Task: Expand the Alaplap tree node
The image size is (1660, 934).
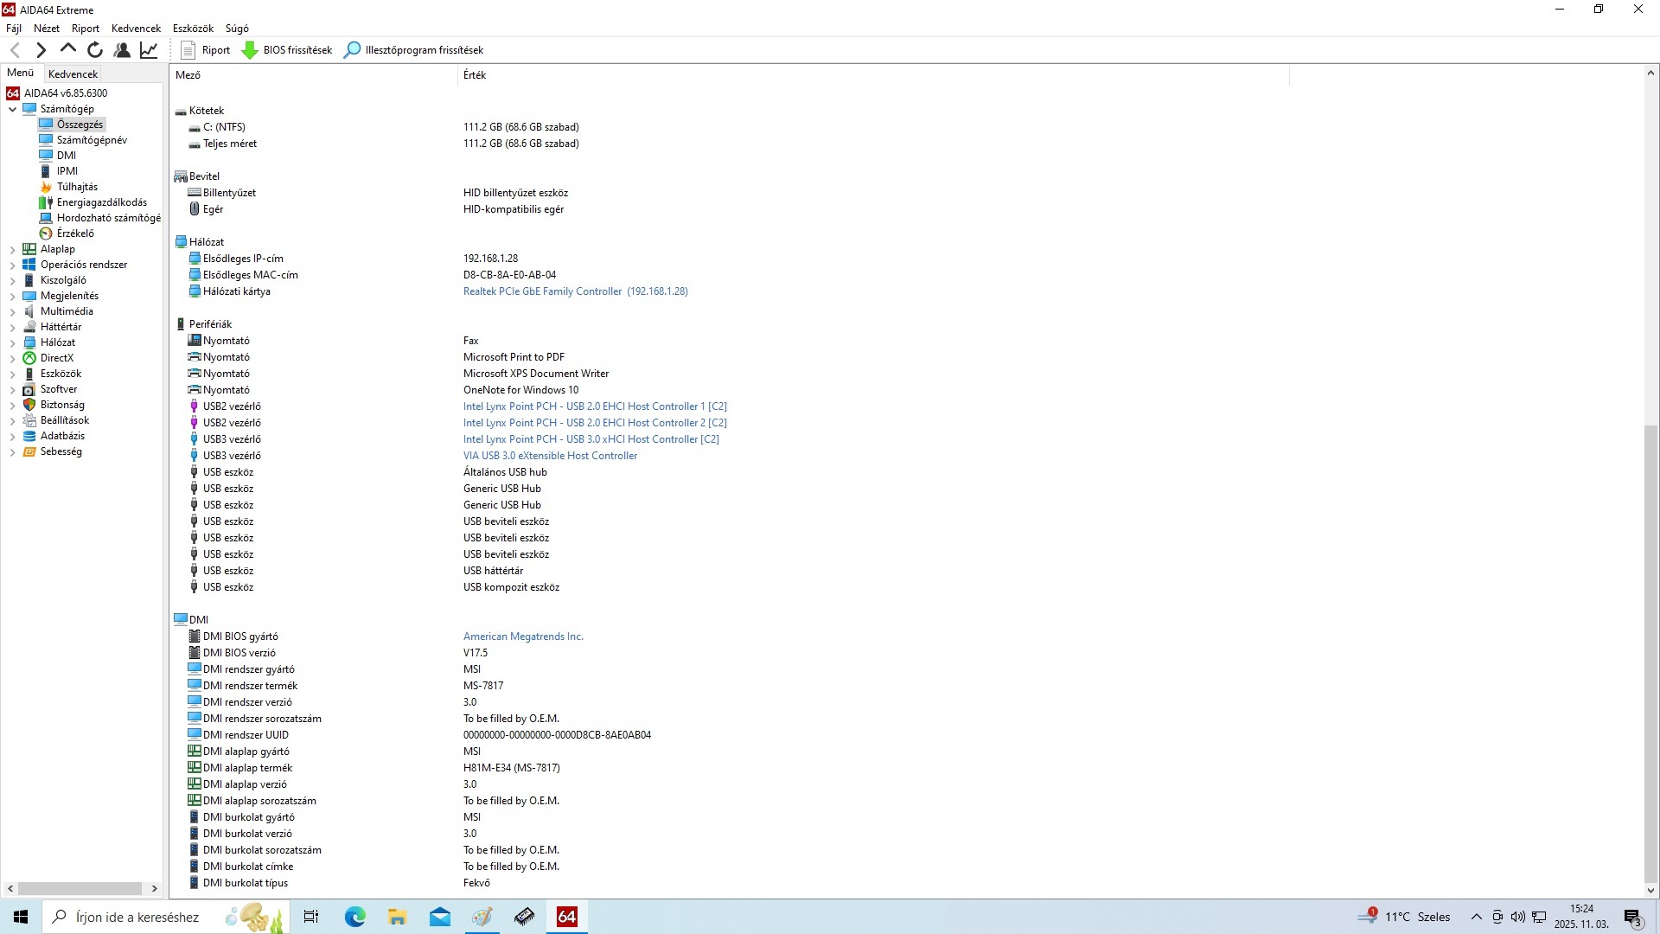Action: (12, 250)
